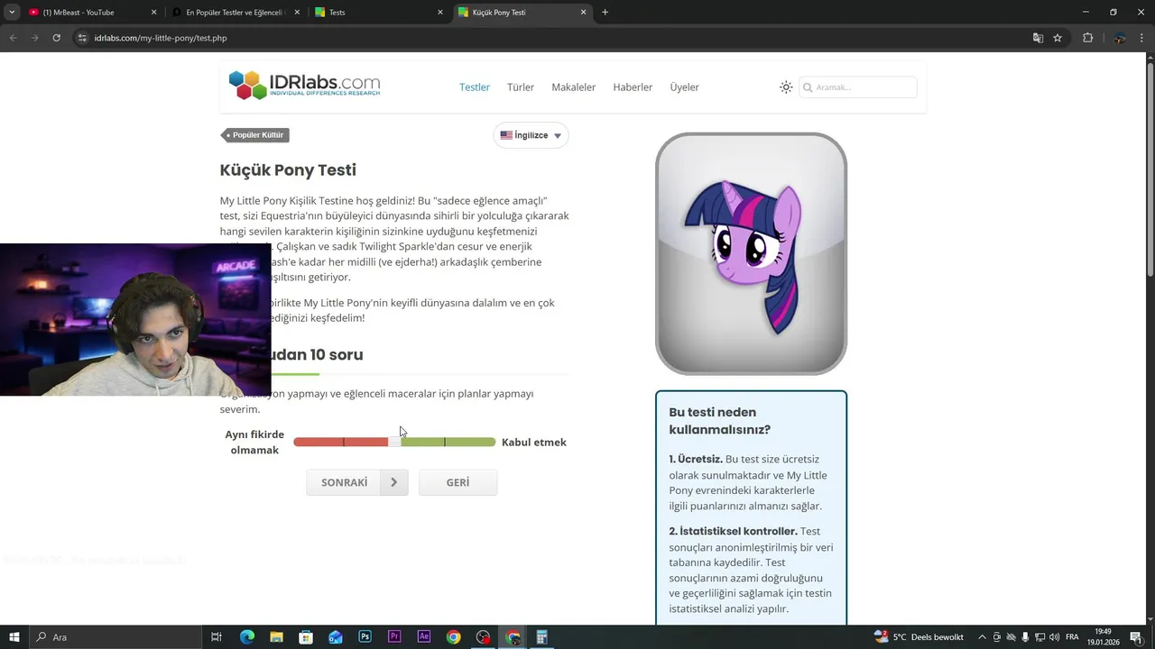
Task: Open Premiere Pro from taskbar
Action: (394, 637)
